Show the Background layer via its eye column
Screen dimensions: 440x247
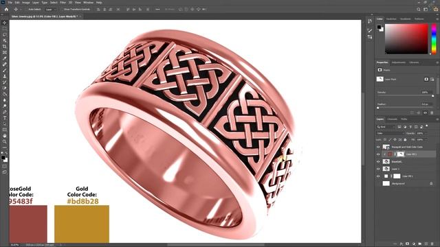378,183
